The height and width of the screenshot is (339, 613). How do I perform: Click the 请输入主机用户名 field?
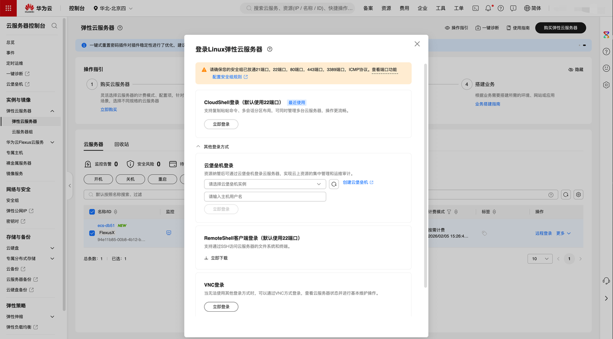[265, 197]
